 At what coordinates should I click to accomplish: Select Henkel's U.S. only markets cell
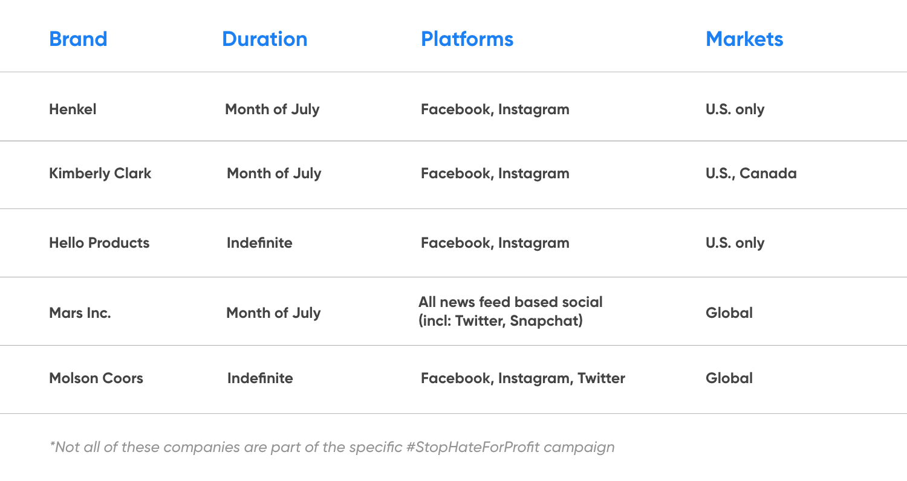(x=735, y=110)
